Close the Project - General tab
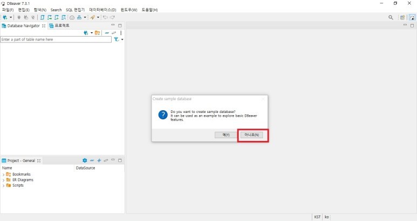This screenshot has height=221, width=417. coord(39,161)
